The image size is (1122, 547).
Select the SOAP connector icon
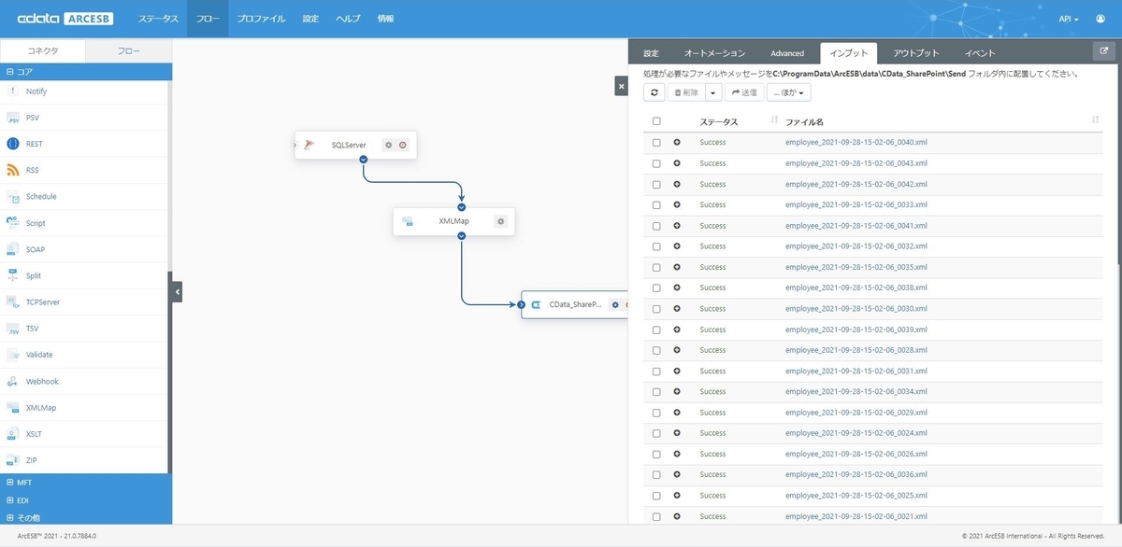13,249
